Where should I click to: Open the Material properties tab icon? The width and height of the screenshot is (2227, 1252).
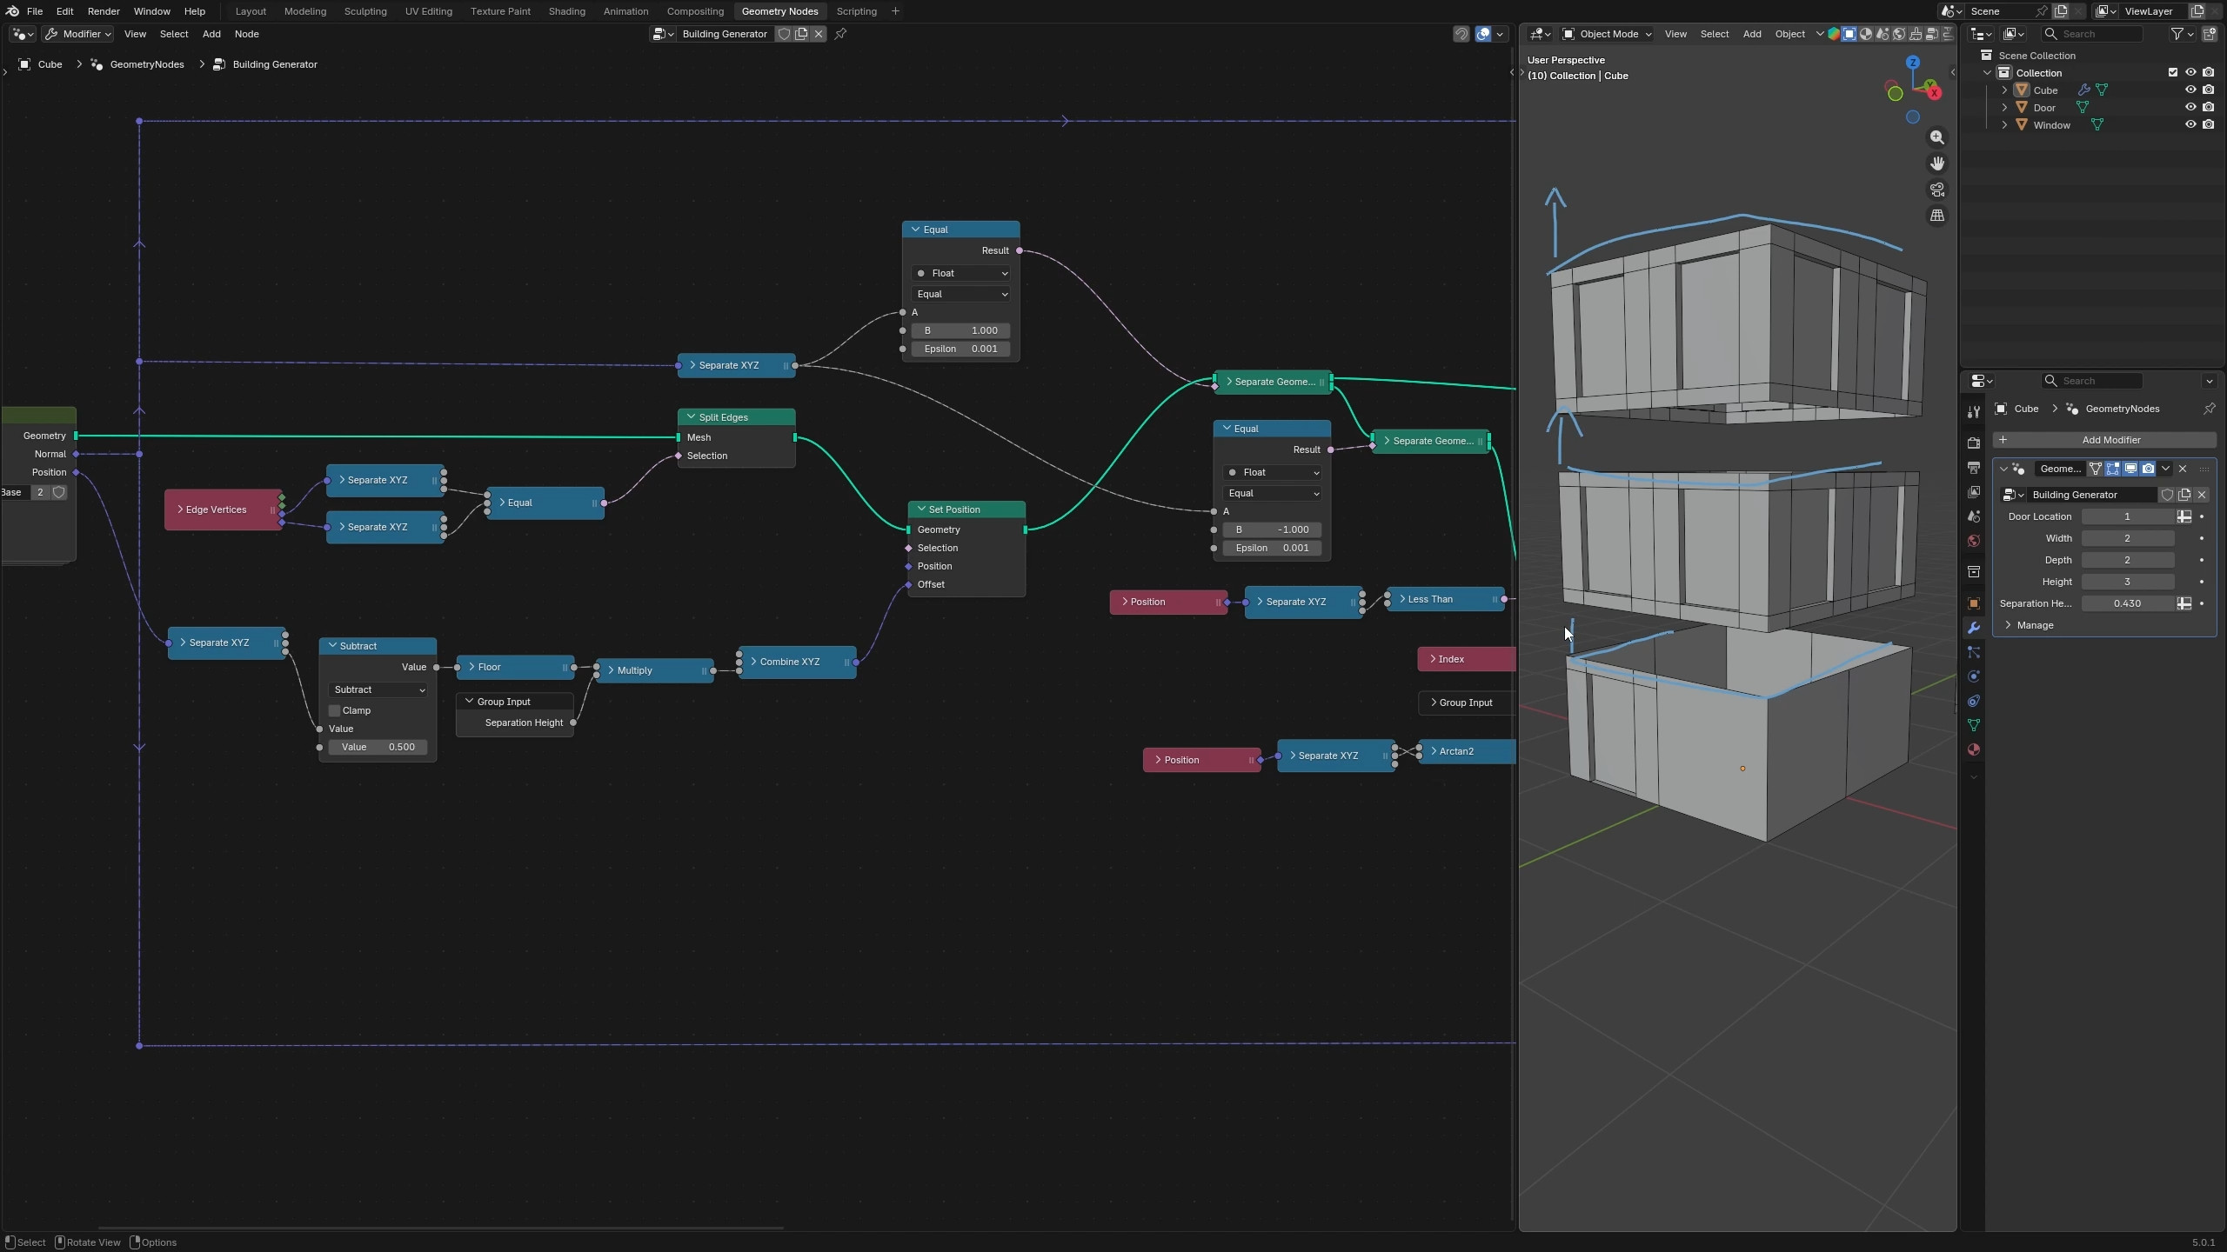pos(1973,749)
